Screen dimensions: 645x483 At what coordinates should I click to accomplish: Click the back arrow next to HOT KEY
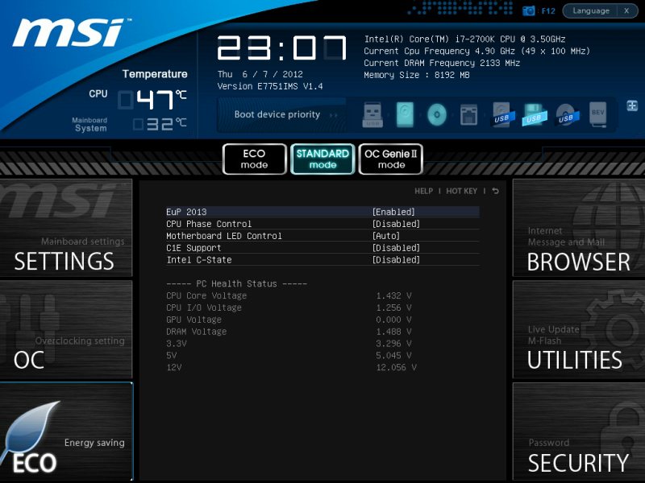tap(495, 191)
